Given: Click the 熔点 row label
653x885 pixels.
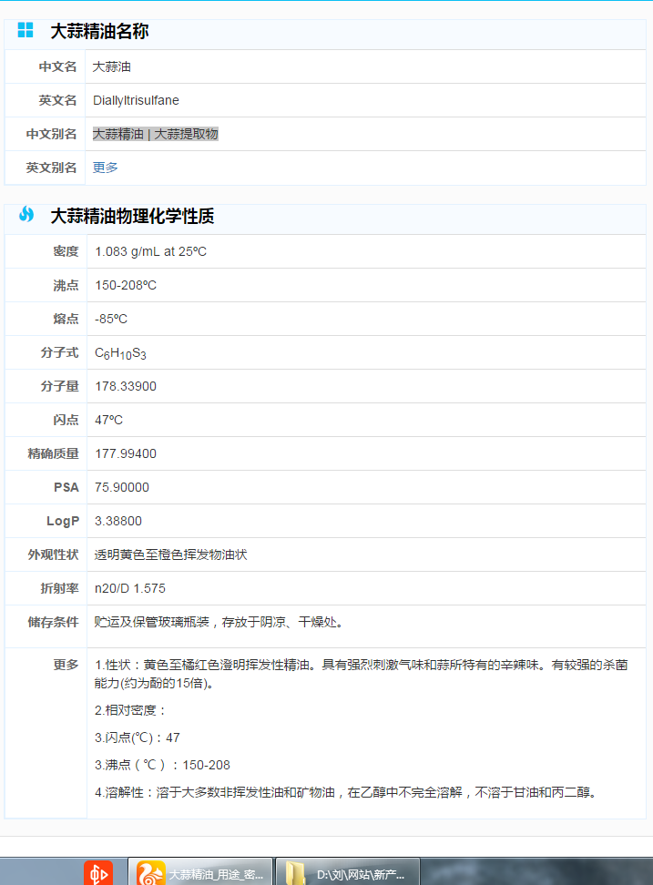Looking at the screenshot, I should (66, 319).
